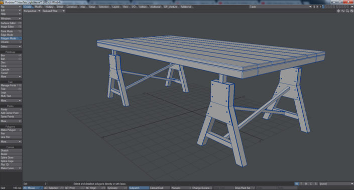Open the (none) vertex map dropdown
Screen dimensions: 354x190
click(x=336, y=184)
